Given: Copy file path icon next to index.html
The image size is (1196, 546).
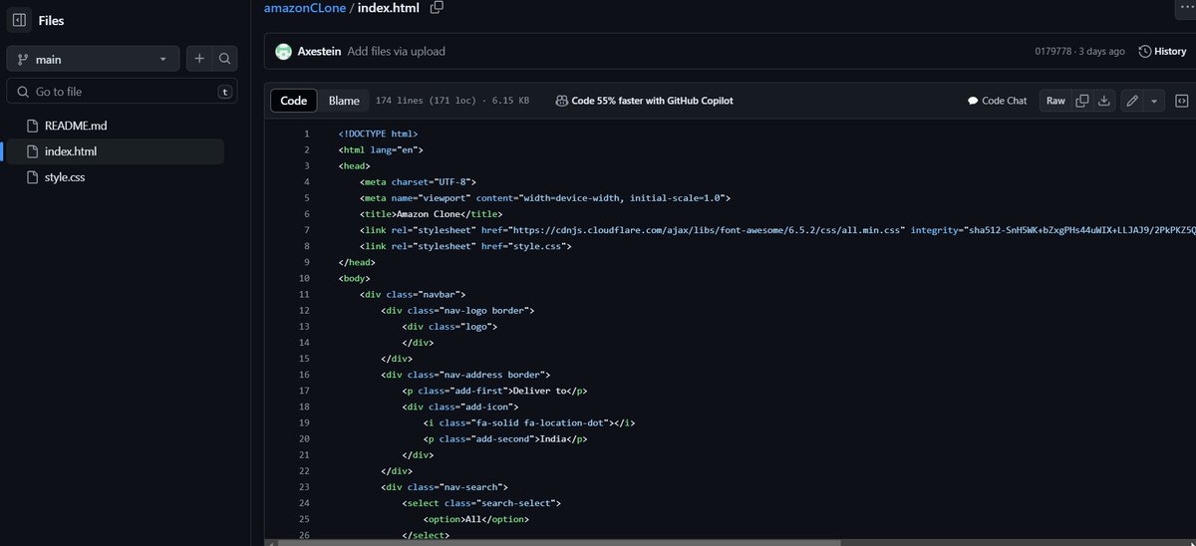Looking at the screenshot, I should pos(437,8).
